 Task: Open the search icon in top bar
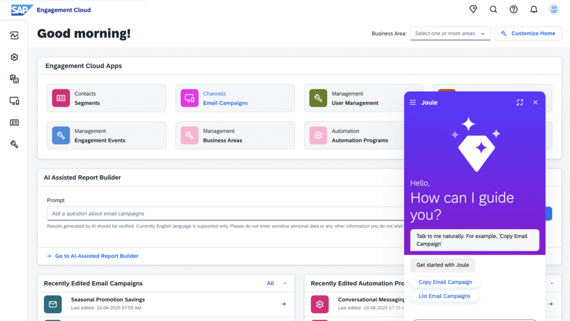click(493, 9)
